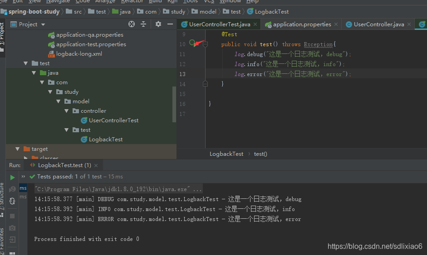Collapse the com package in tree
The height and width of the screenshot is (255, 427).
tap(42, 82)
